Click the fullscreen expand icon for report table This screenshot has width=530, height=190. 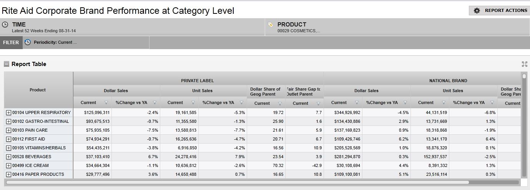tap(524, 64)
